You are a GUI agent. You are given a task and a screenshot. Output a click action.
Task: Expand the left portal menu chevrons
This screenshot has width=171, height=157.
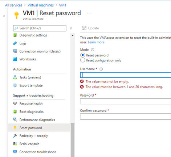click(x=4, y=16)
